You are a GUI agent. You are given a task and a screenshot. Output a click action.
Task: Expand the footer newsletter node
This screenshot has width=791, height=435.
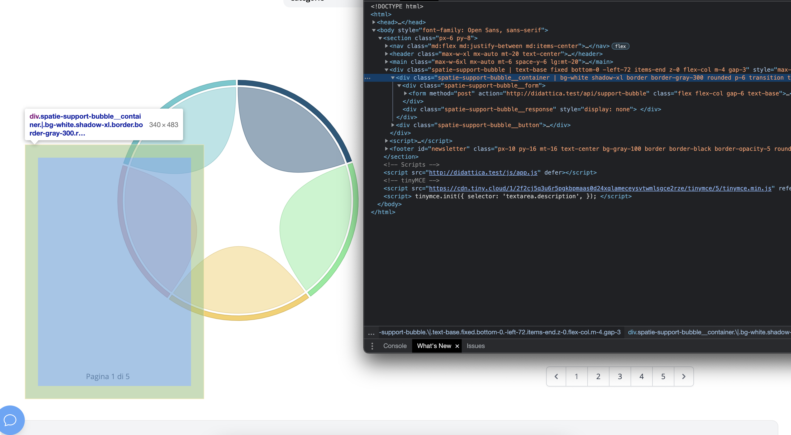pos(387,149)
